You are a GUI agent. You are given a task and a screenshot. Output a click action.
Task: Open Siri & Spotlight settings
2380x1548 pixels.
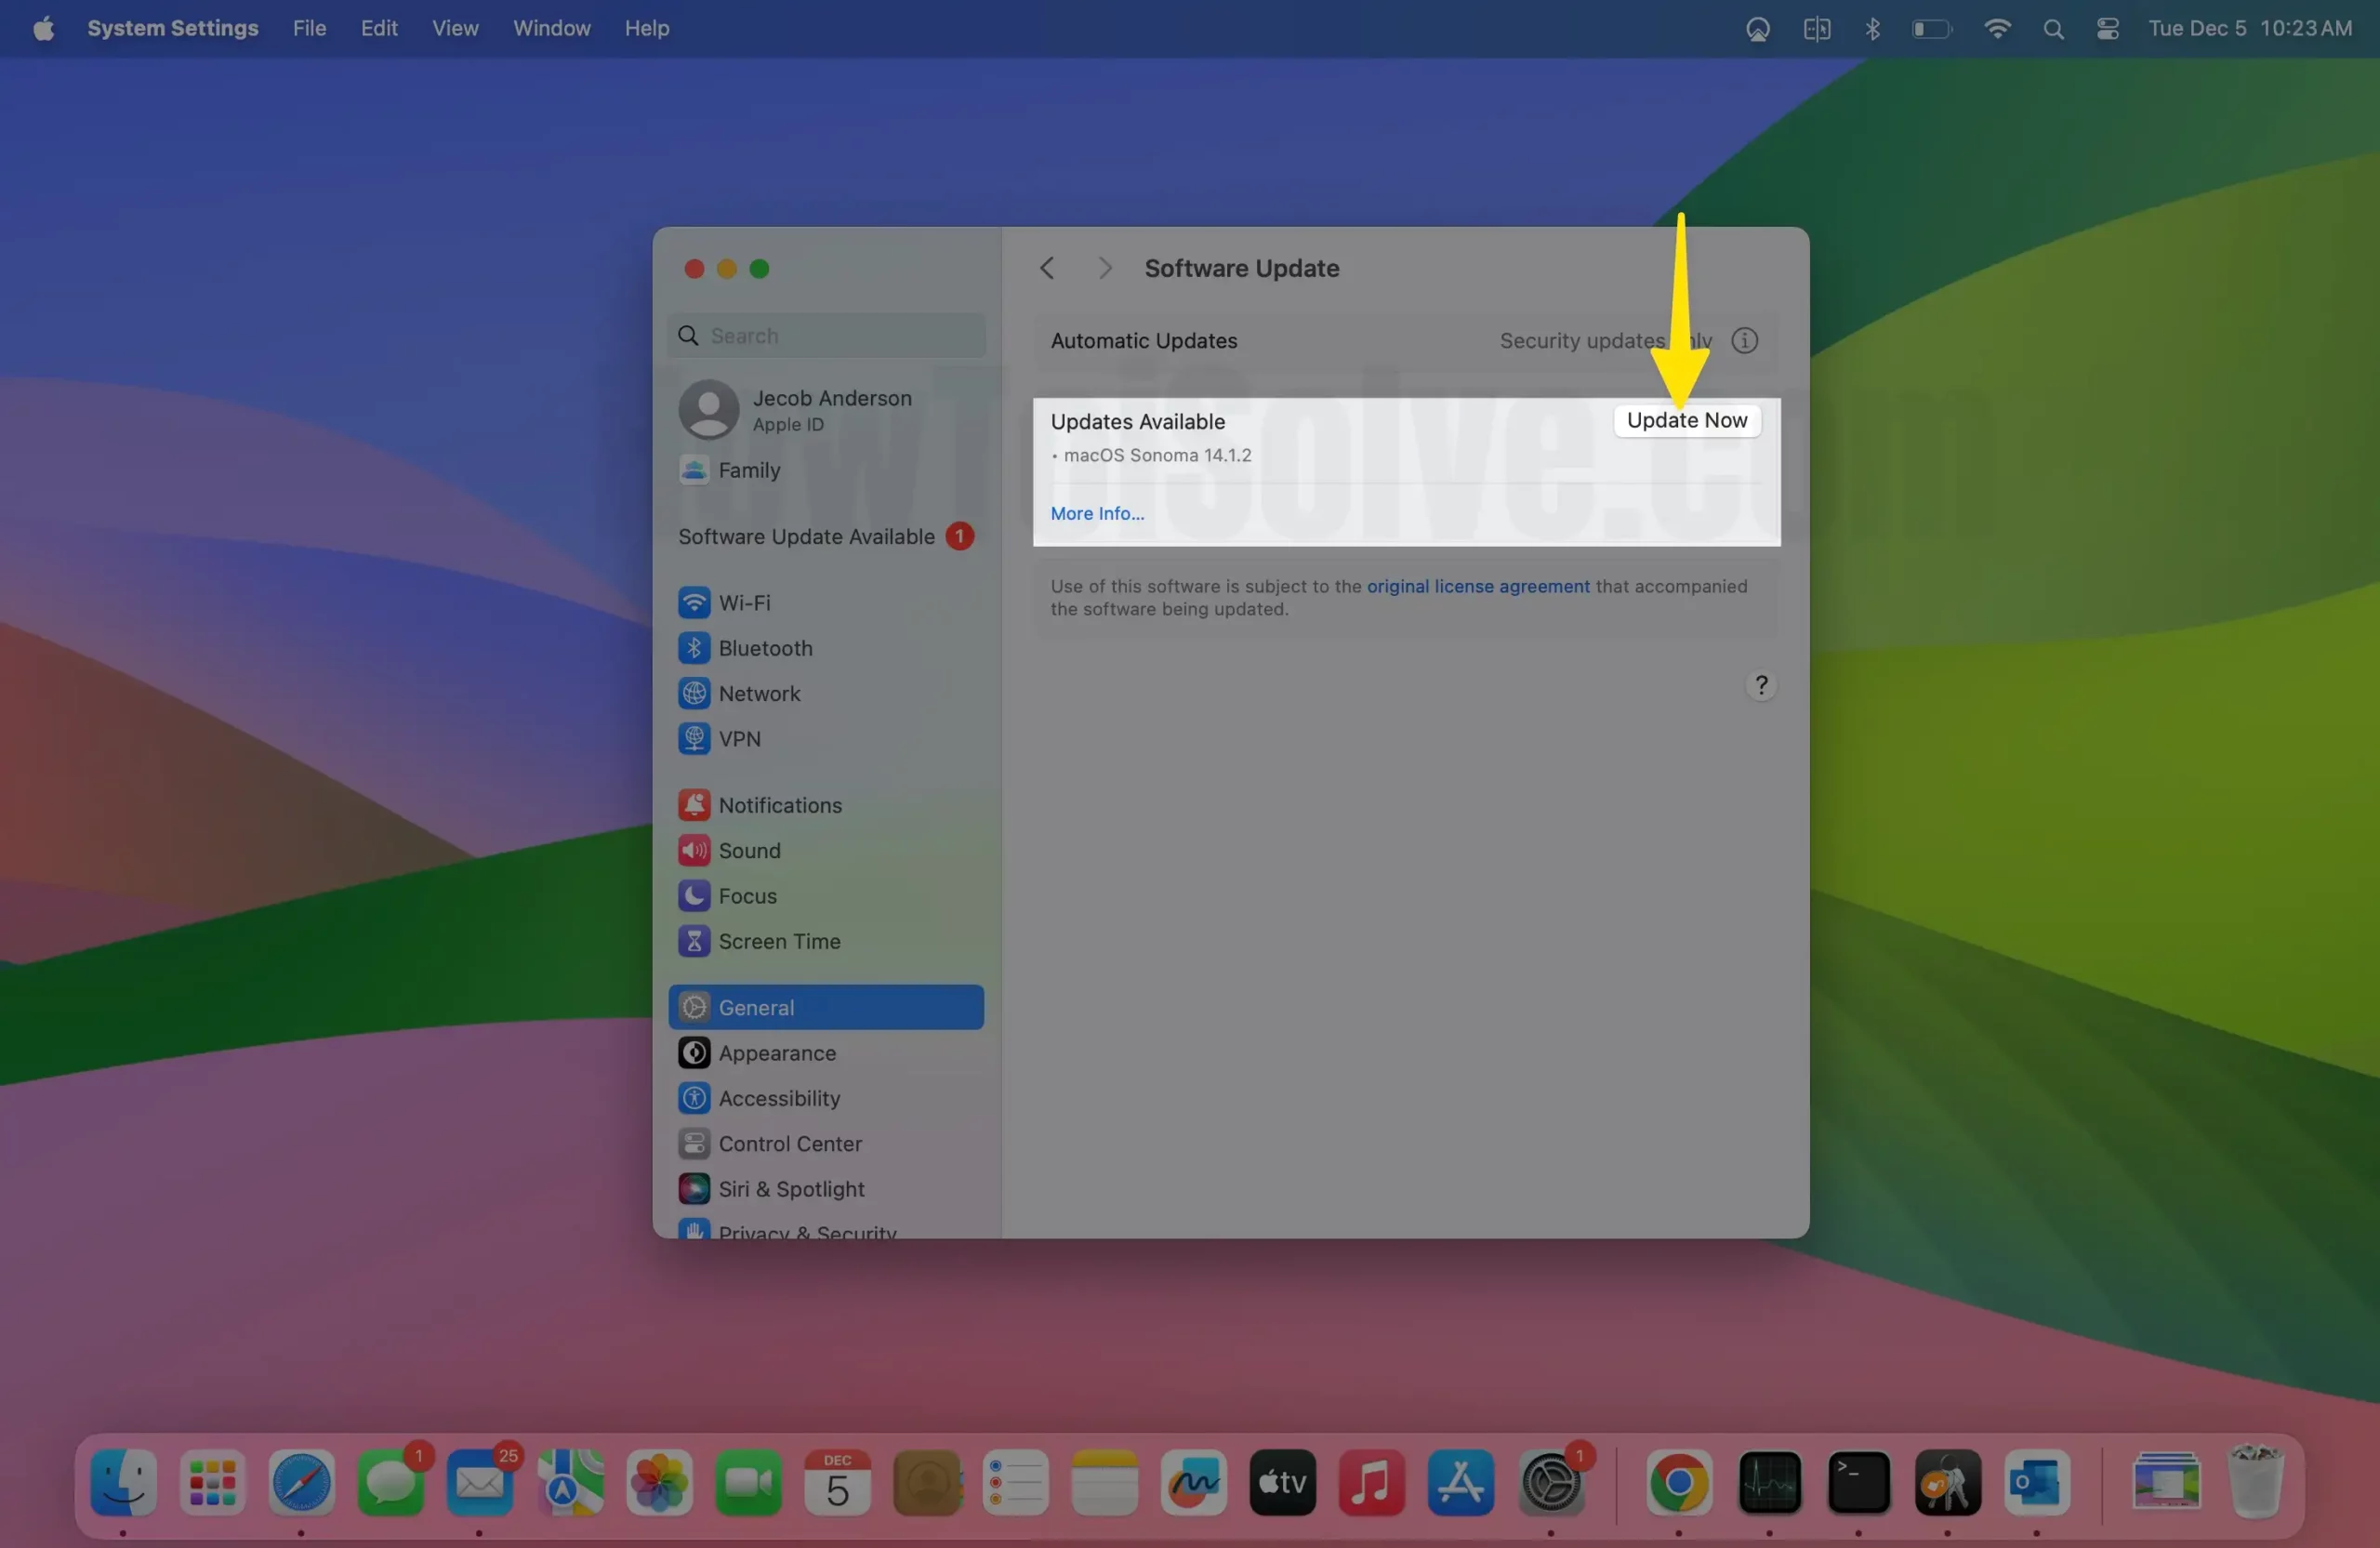tap(827, 1189)
